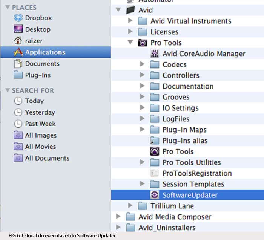Click the Yesterday clock icon
This screenshot has height=240, width=264.
pos(18,112)
